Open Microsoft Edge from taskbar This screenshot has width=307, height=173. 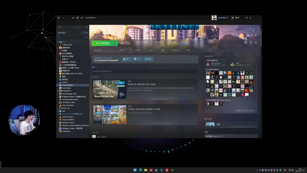pyautogui.click(x=140, y=170)
